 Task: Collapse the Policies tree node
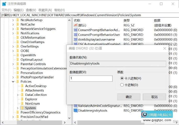tap(13, 82)
